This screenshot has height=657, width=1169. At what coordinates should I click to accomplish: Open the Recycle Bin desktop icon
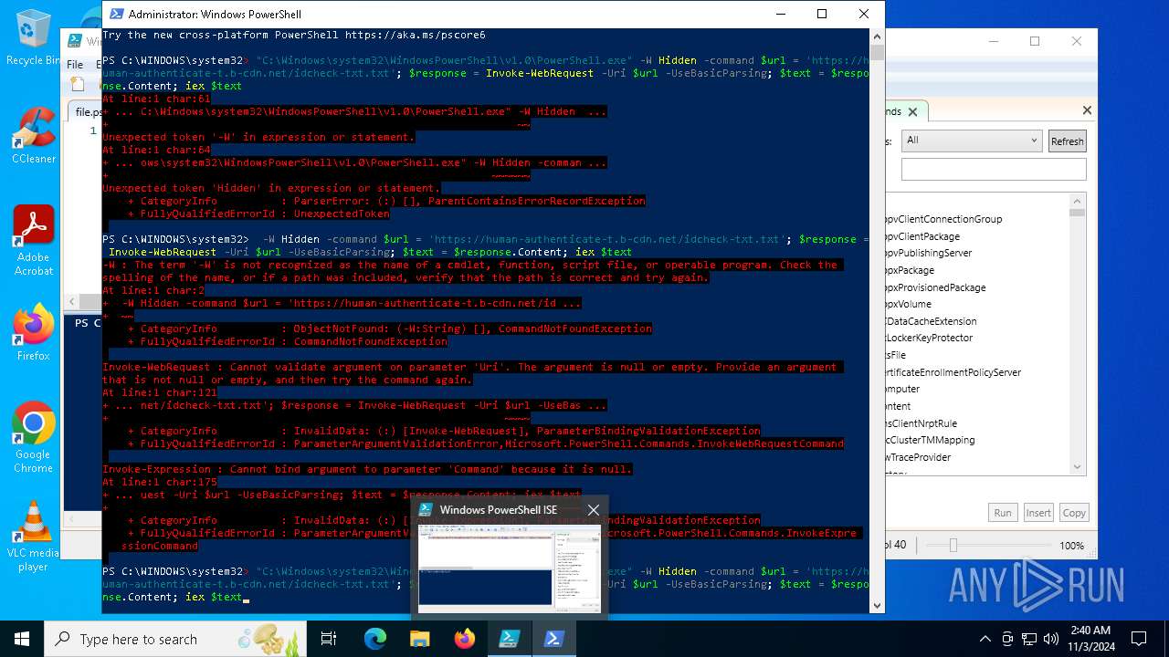33,36
